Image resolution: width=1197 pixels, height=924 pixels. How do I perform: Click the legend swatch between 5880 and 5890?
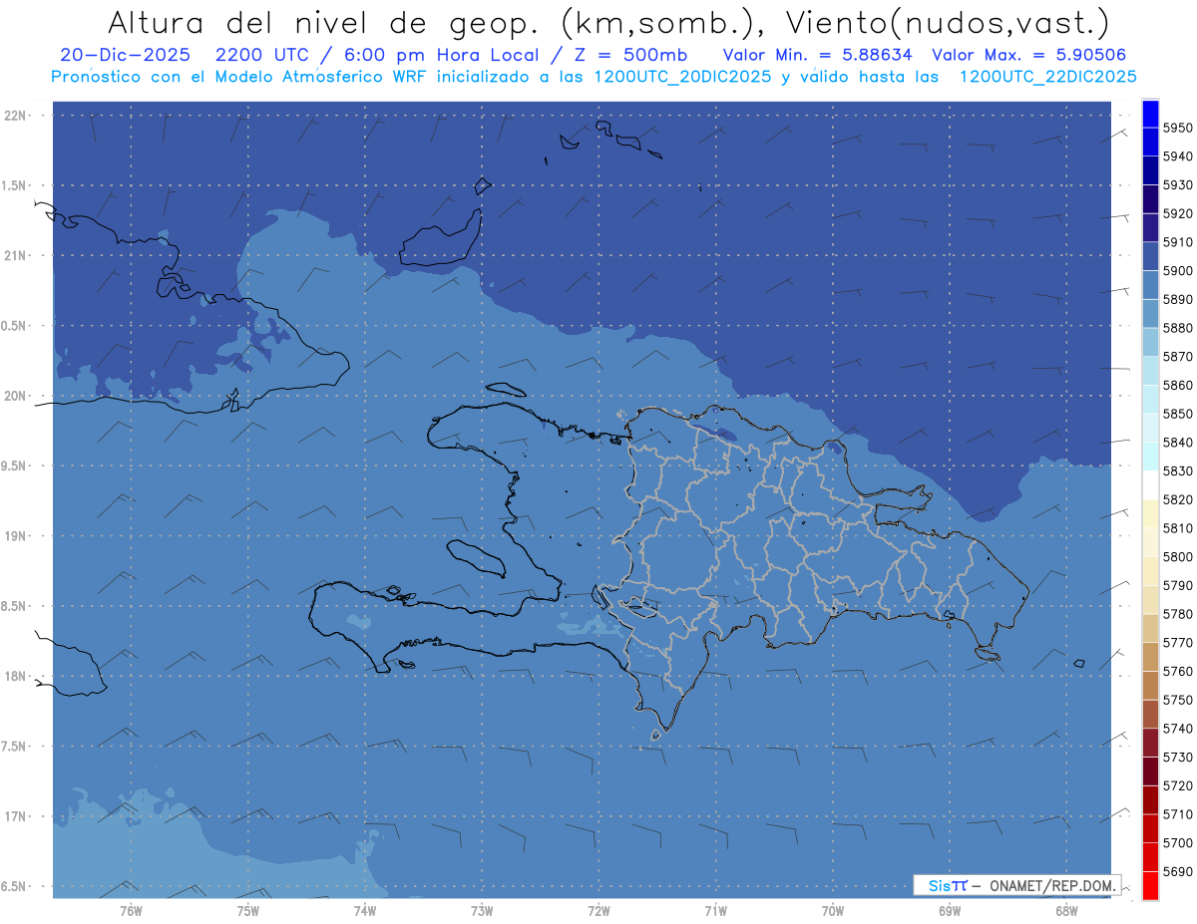(x=1149, y=314)
